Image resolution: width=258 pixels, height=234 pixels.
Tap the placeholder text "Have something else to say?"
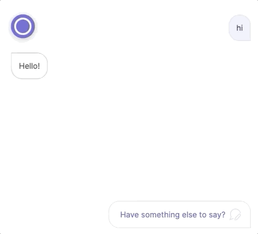tap(173, 215)
